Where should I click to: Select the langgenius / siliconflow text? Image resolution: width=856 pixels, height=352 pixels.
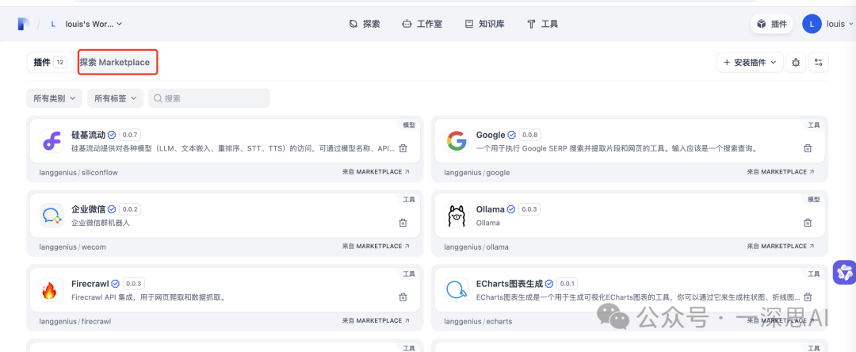pyautogui.click(x=78, y=173)
